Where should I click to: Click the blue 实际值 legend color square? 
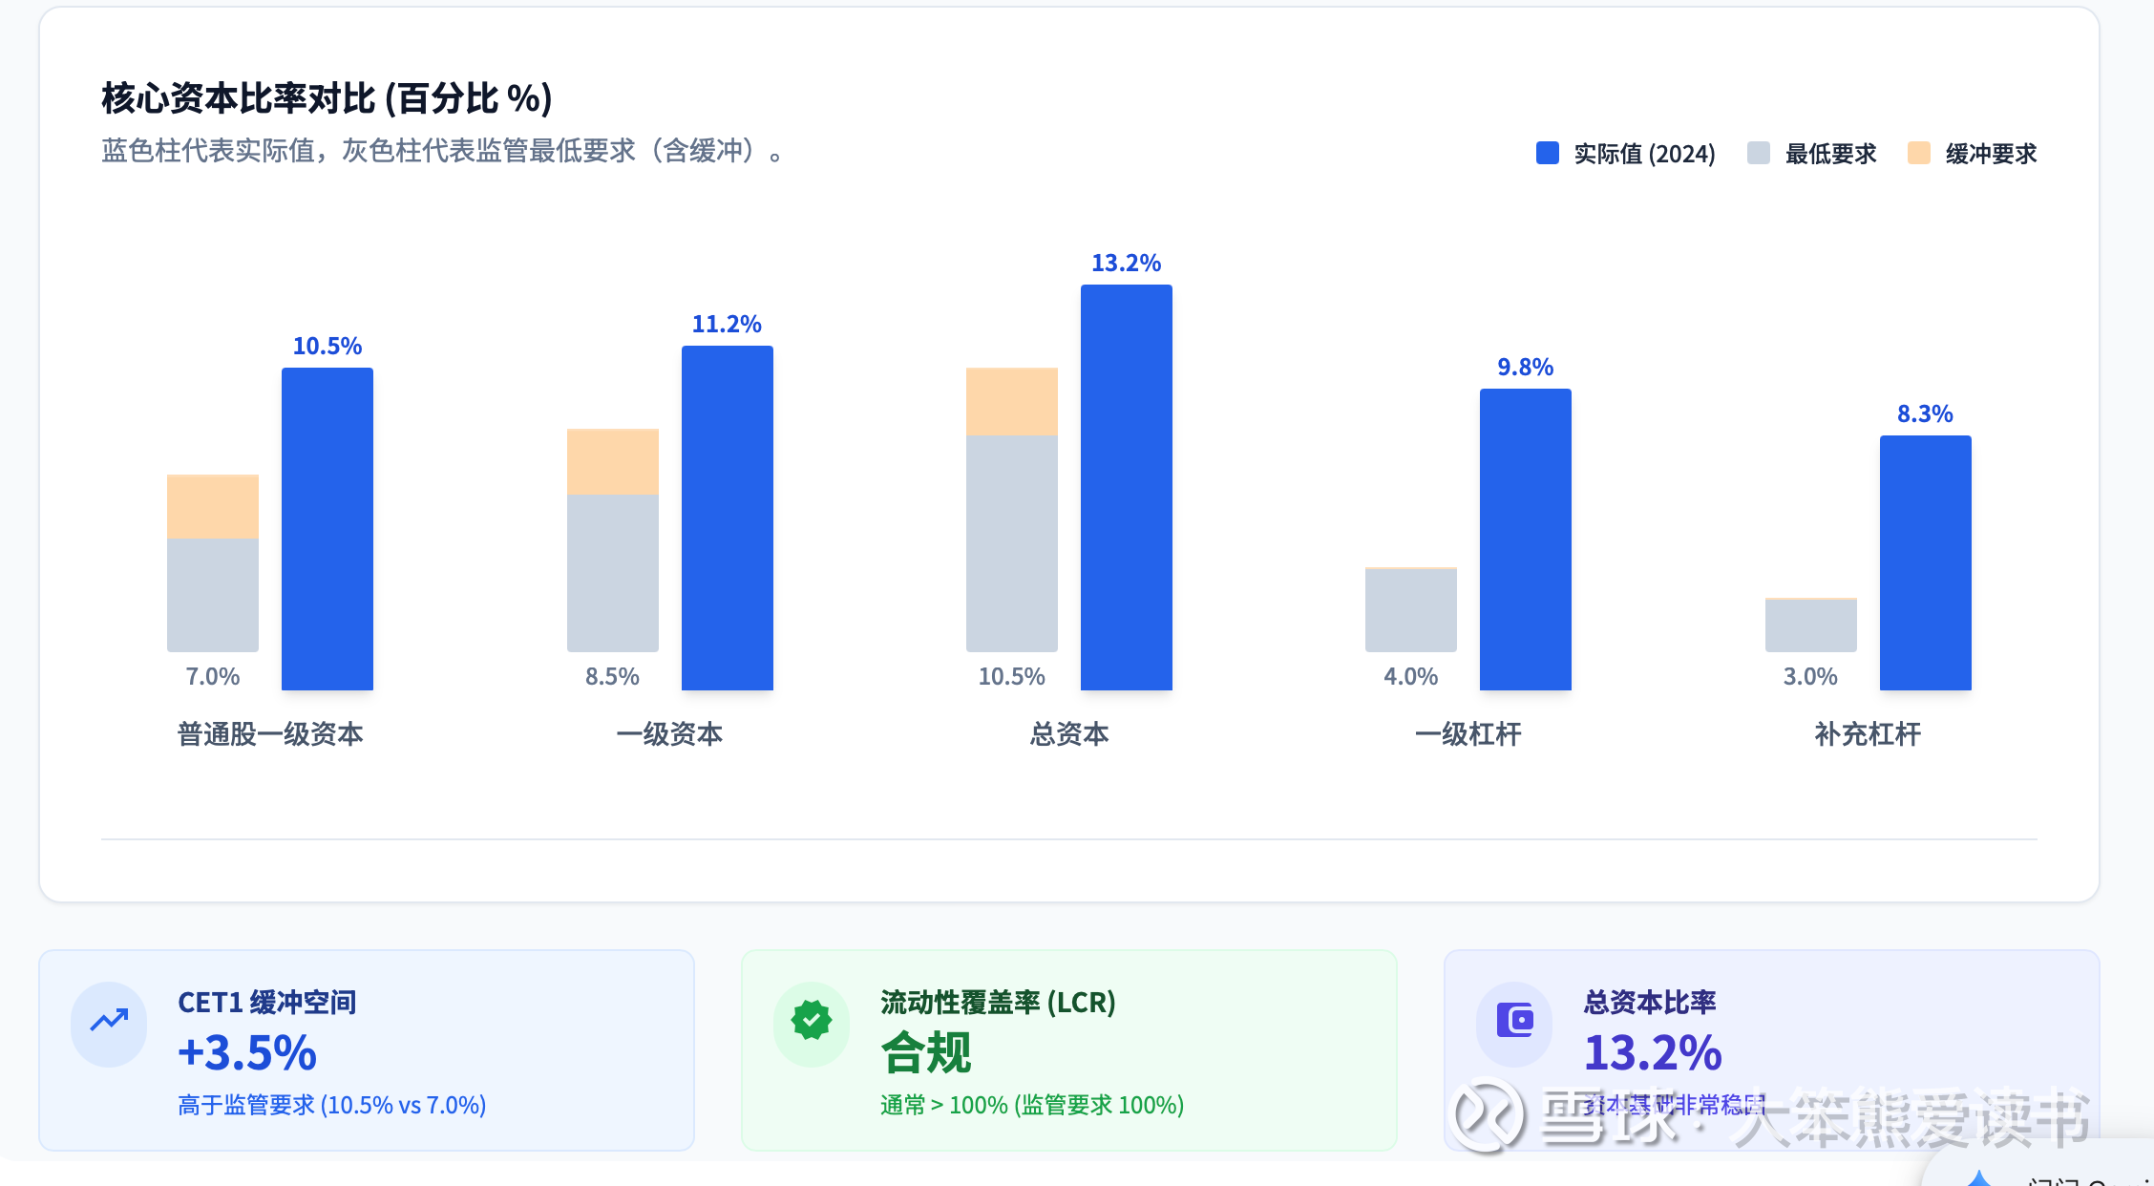pos(1548,153)
